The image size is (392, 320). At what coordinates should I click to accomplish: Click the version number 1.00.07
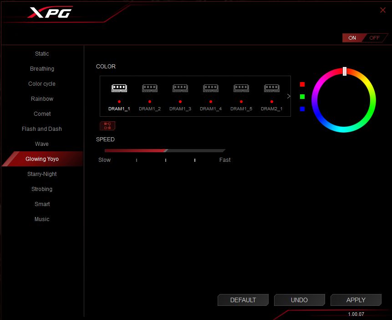pos(356,314)
